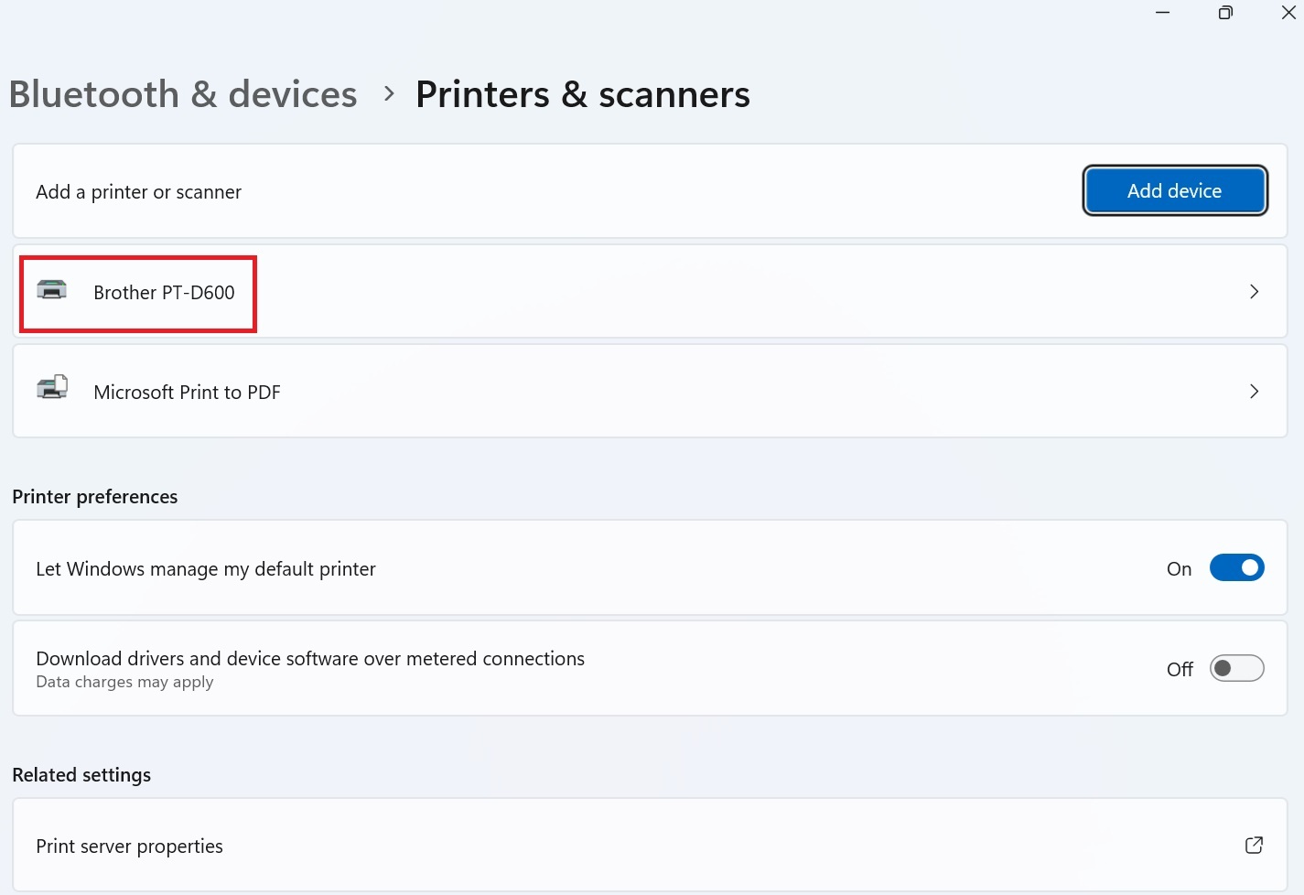This screenshot has height=895, width=1304.
Task: Select the Microsoft Print to PDF label
Action: [x=187, y=393]
